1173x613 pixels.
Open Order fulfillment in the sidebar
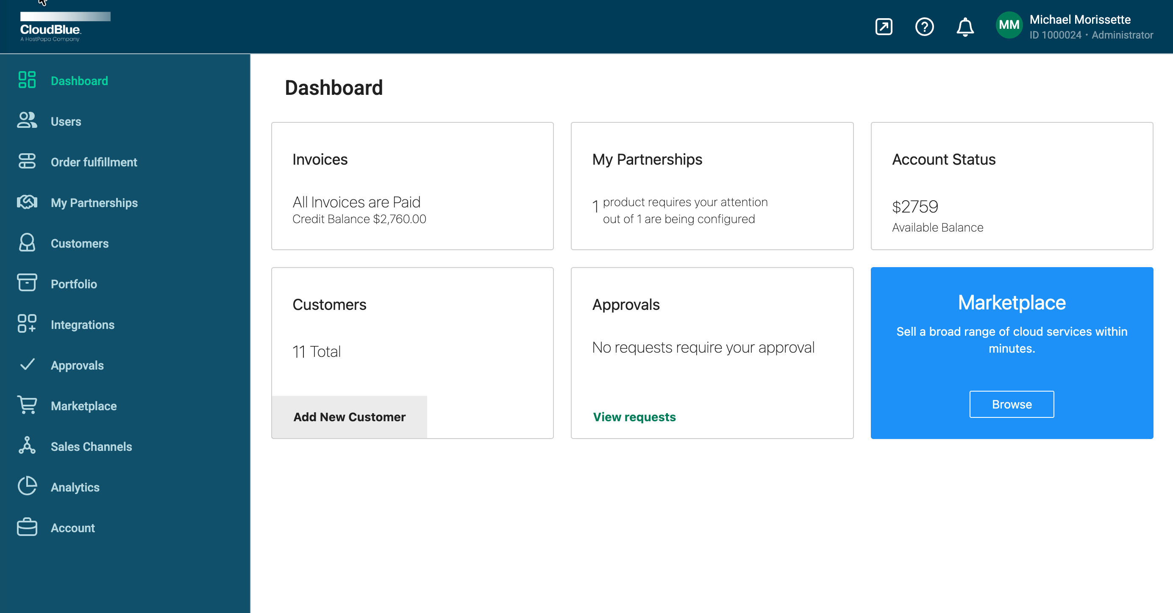point(94,162)
